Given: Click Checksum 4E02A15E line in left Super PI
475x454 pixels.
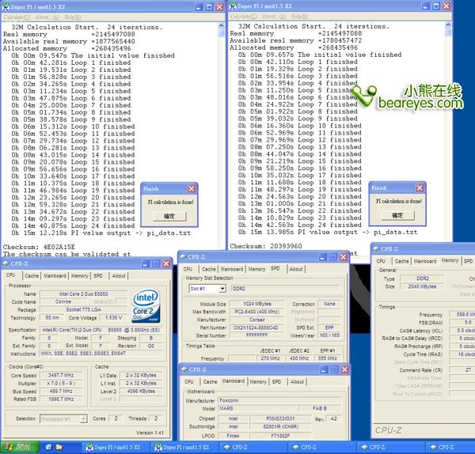Looking at the screenshot, I should click(39, 247).
